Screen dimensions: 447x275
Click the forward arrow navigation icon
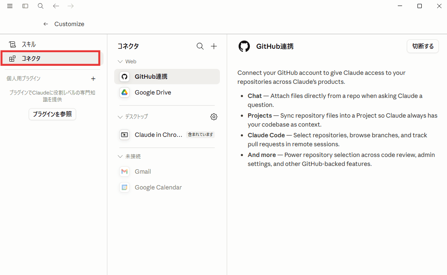click(71, 6)
